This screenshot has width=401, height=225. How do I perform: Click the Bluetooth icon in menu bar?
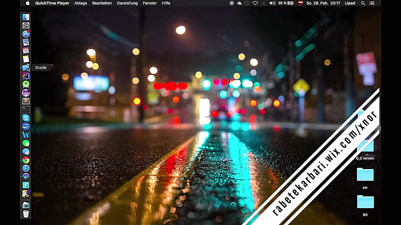[x=264, y=3]
